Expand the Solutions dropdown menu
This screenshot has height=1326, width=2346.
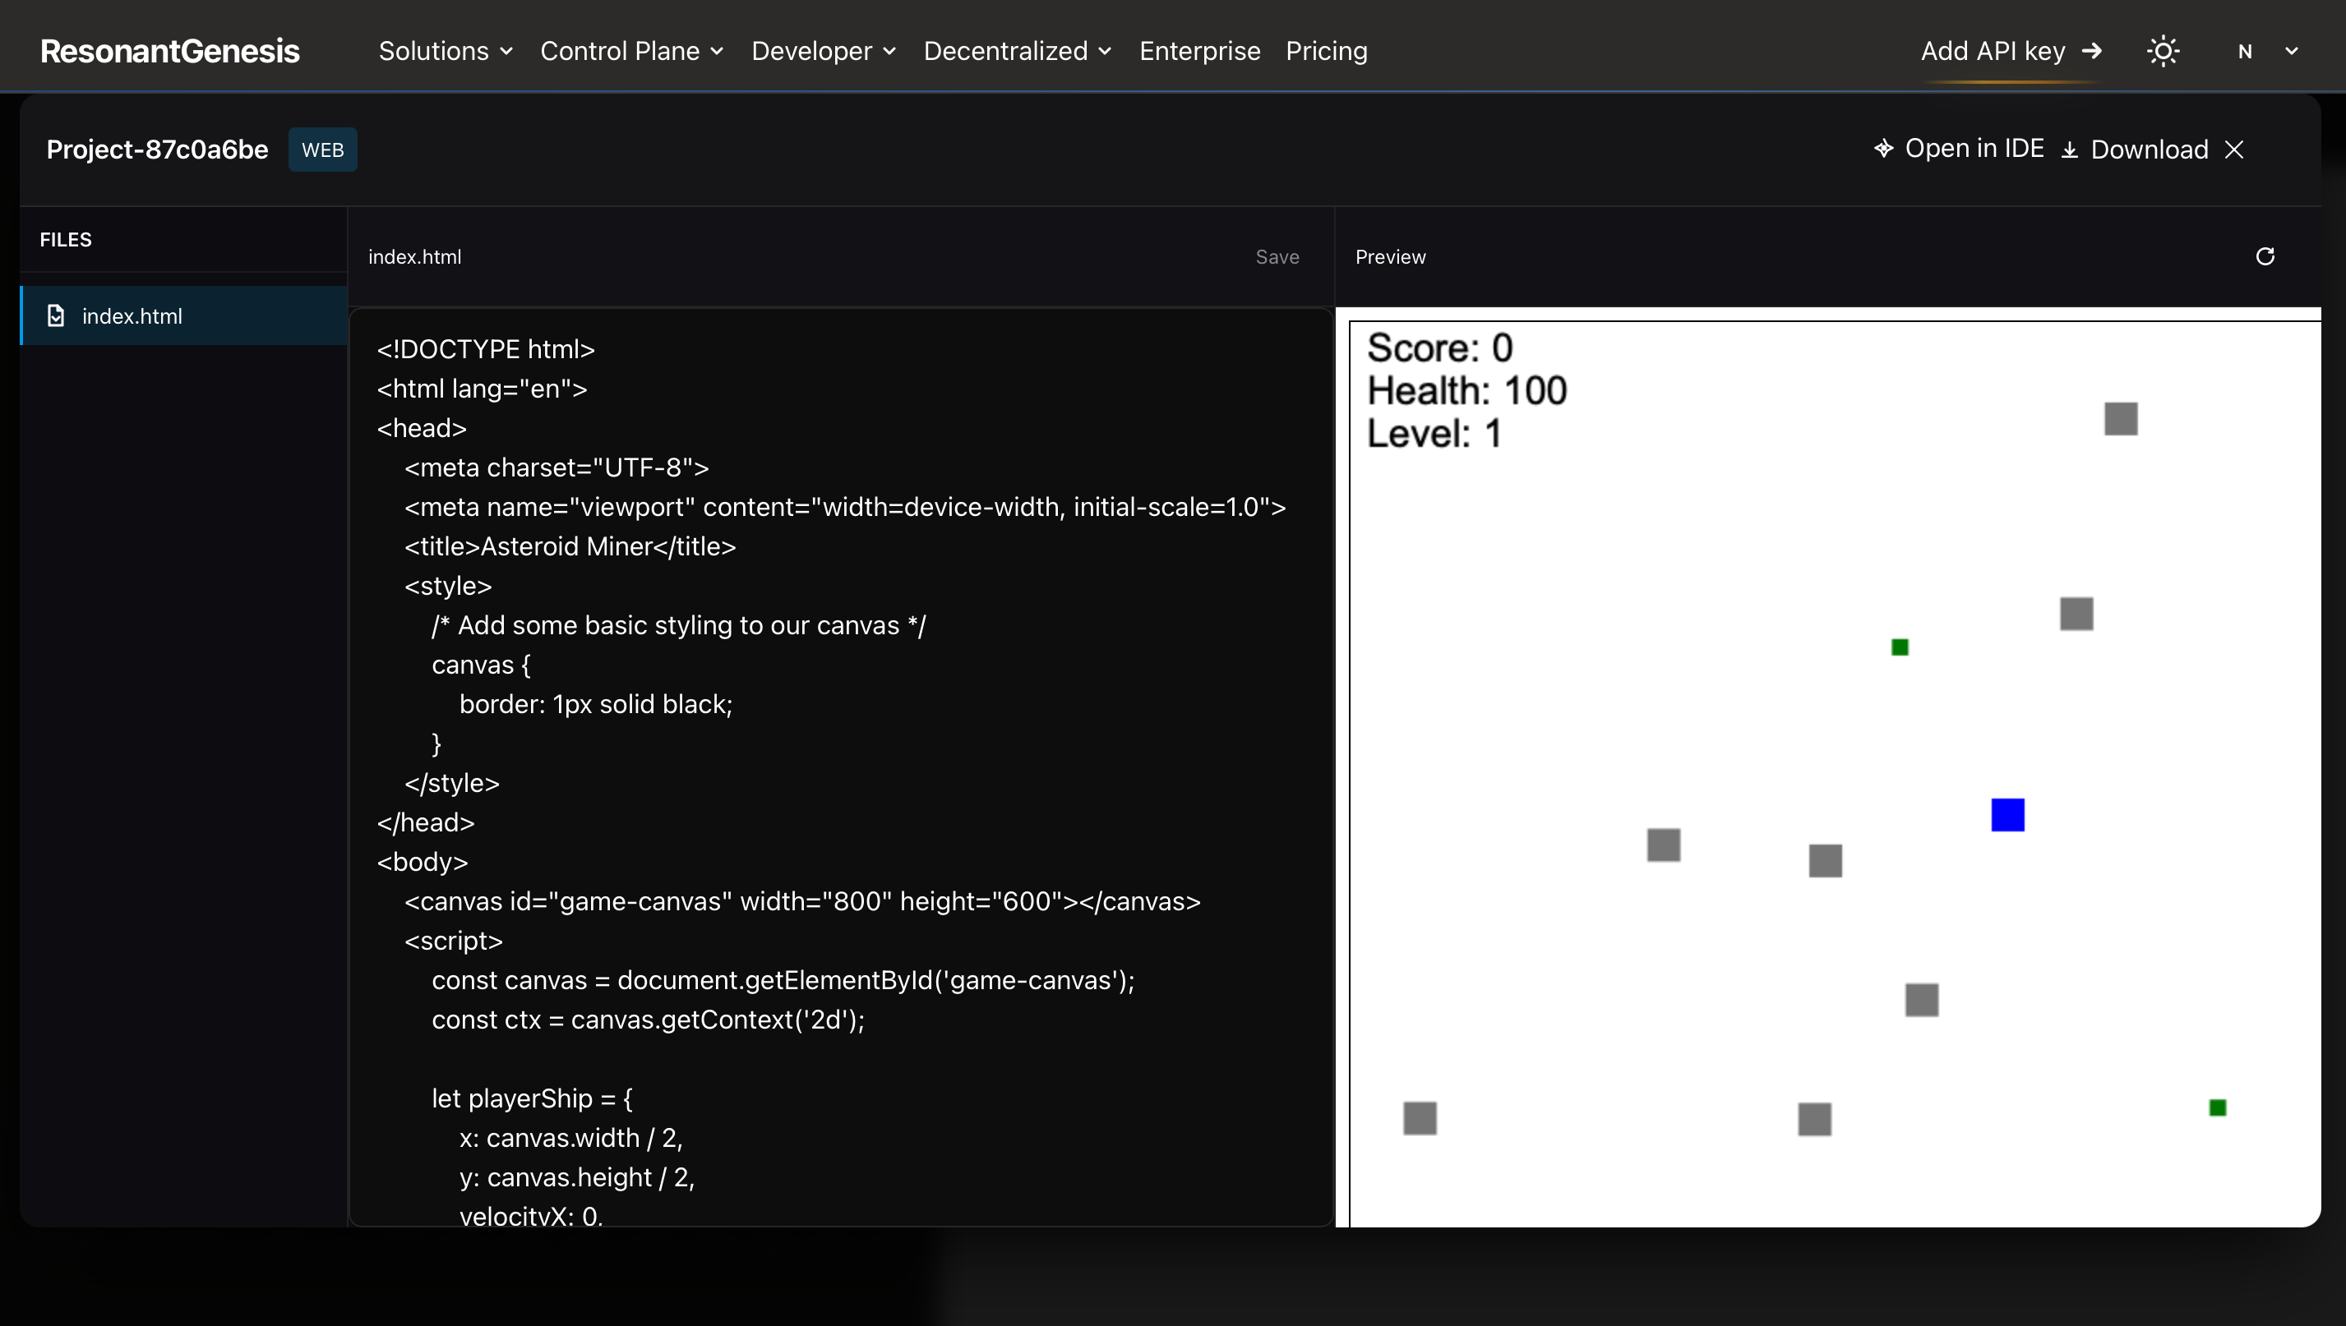point(446,51)
